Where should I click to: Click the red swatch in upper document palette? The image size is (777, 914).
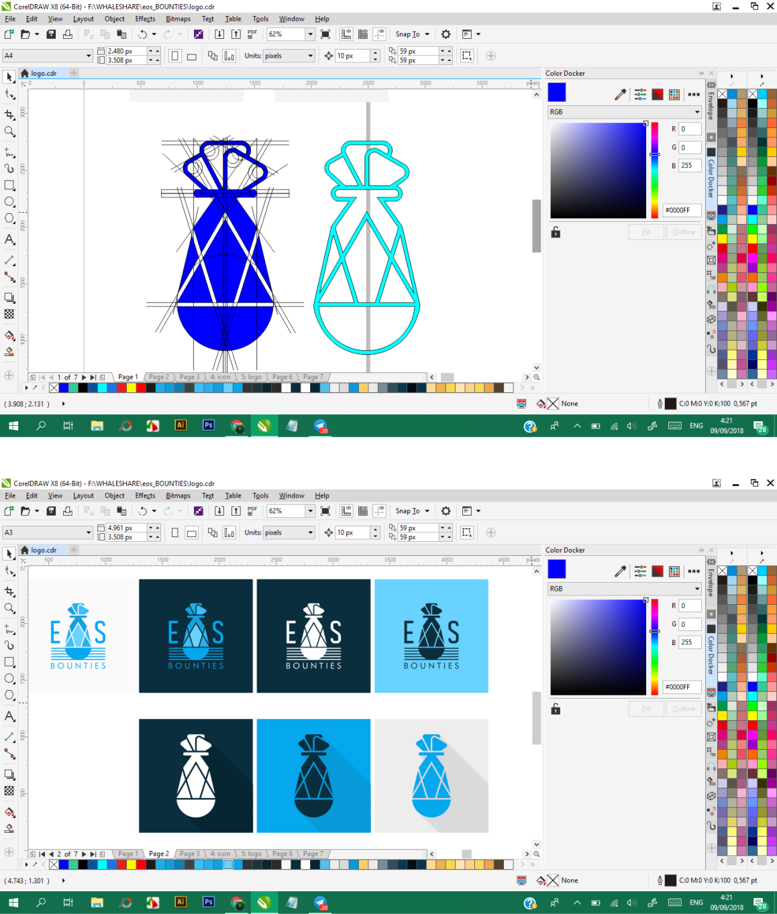click(141, 388)
